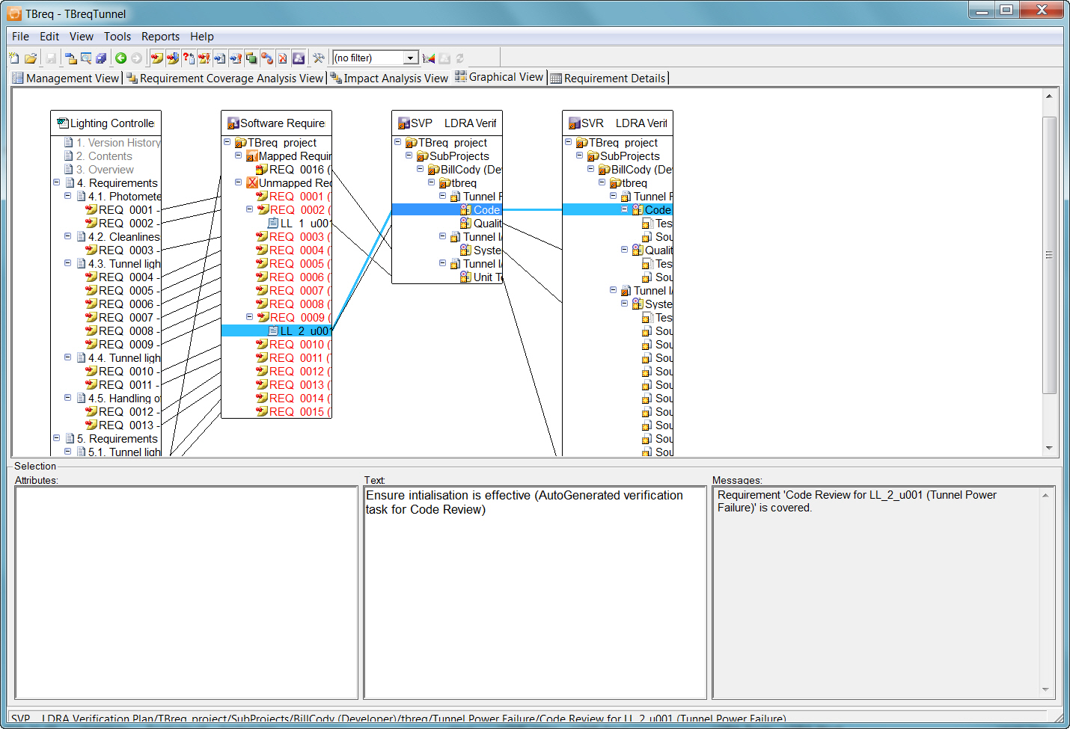This screenshot has width=1070, height=729.
Task: Collapse the 4. Requirements tree node
Action: click(57, 182)
